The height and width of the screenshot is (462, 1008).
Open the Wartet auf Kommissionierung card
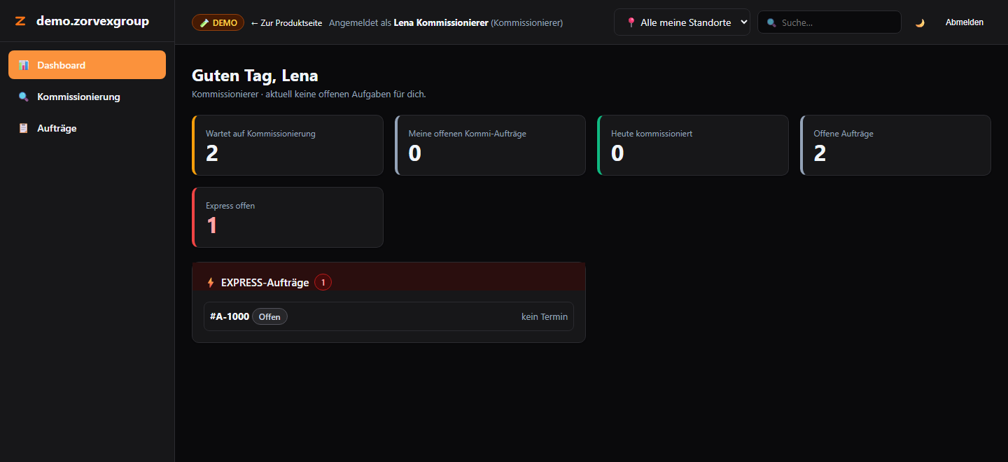pos(288,145)
